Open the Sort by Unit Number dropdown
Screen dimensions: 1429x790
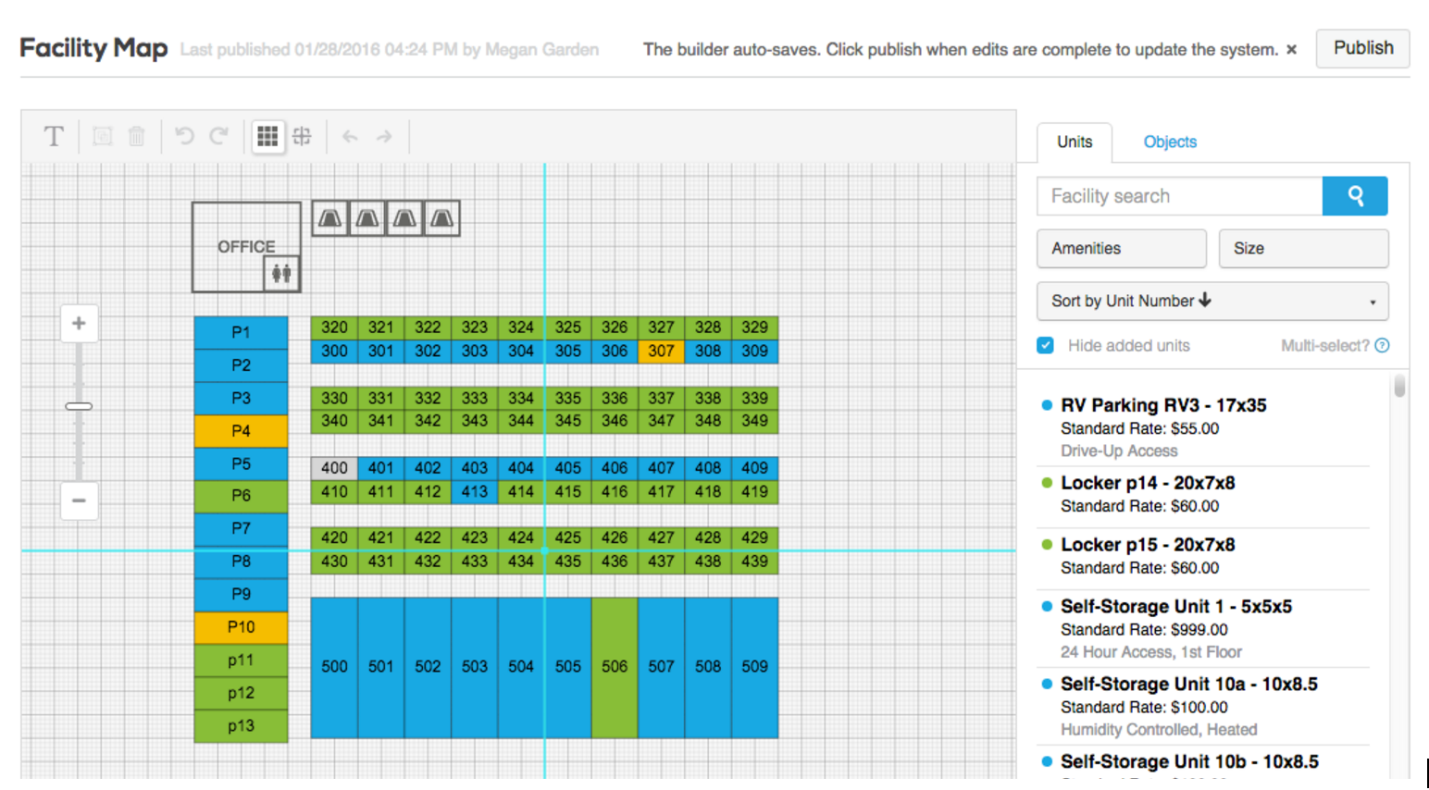[1212, 302]
